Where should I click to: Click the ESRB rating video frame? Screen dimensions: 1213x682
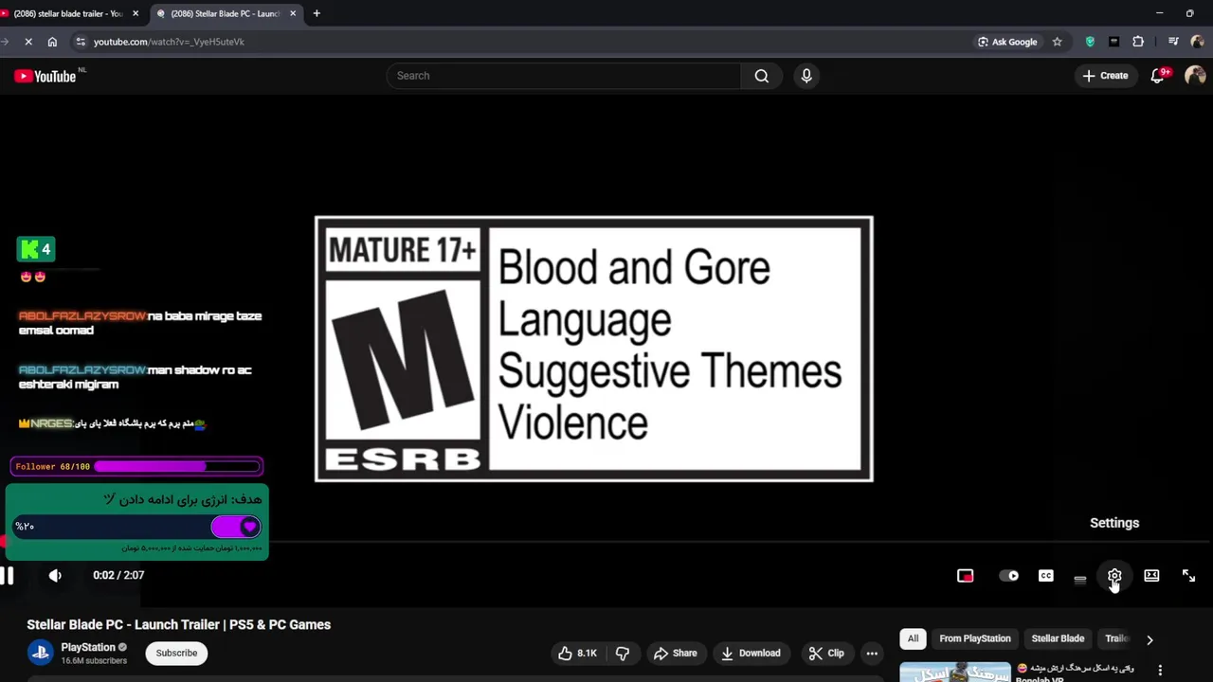pos(594,350)
